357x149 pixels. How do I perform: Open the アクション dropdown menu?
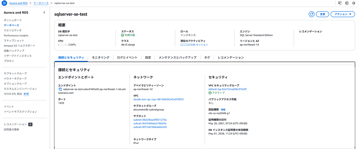(x=343, y=14)
